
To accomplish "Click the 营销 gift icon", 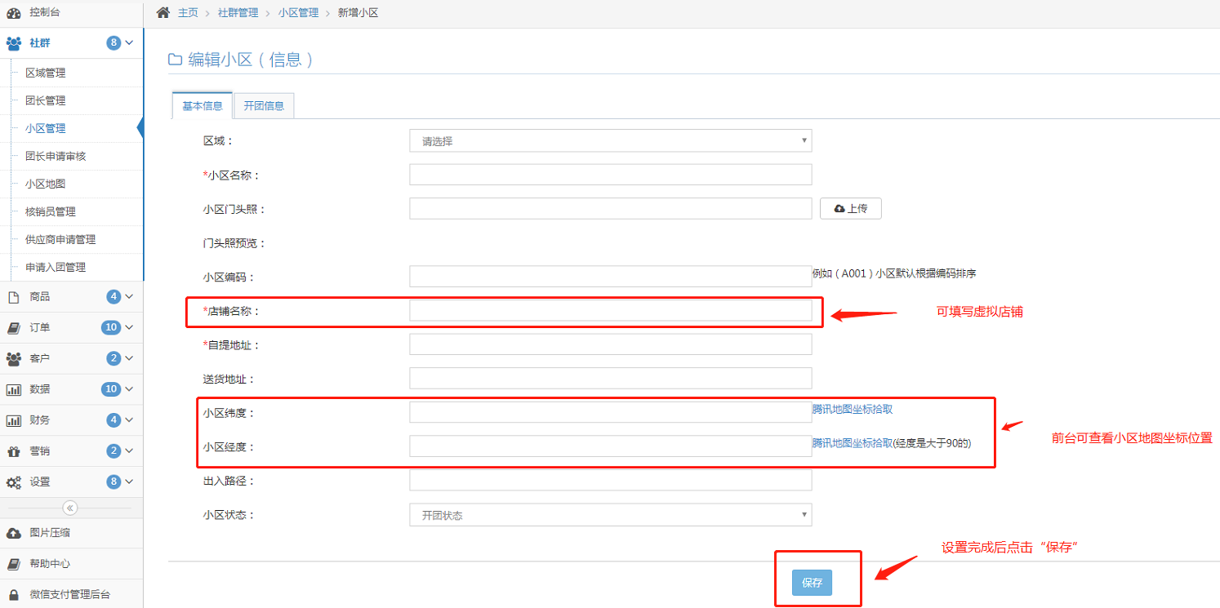I will (13, 451).
